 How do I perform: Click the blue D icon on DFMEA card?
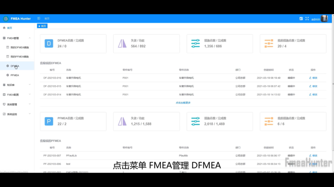click(49, 43)
